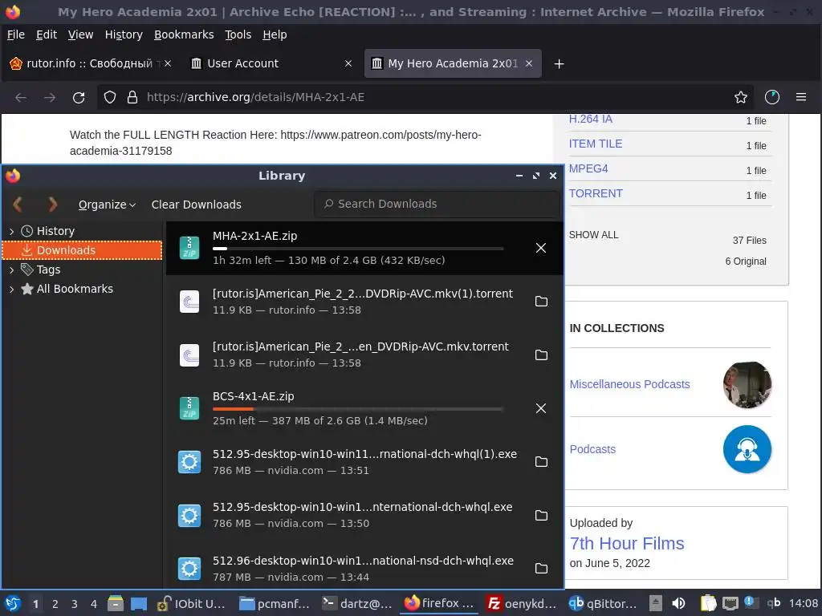Open the History menu

click(124, 34)
